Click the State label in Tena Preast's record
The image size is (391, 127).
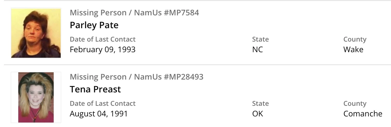pos(260,104)
